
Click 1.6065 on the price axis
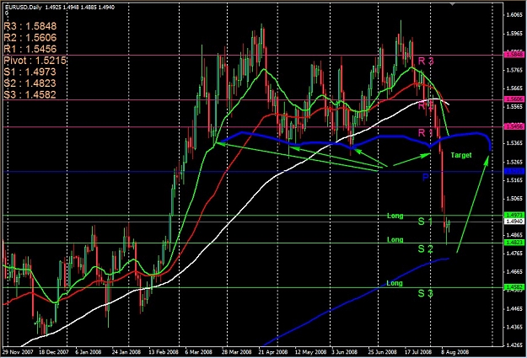coord(514,15)
